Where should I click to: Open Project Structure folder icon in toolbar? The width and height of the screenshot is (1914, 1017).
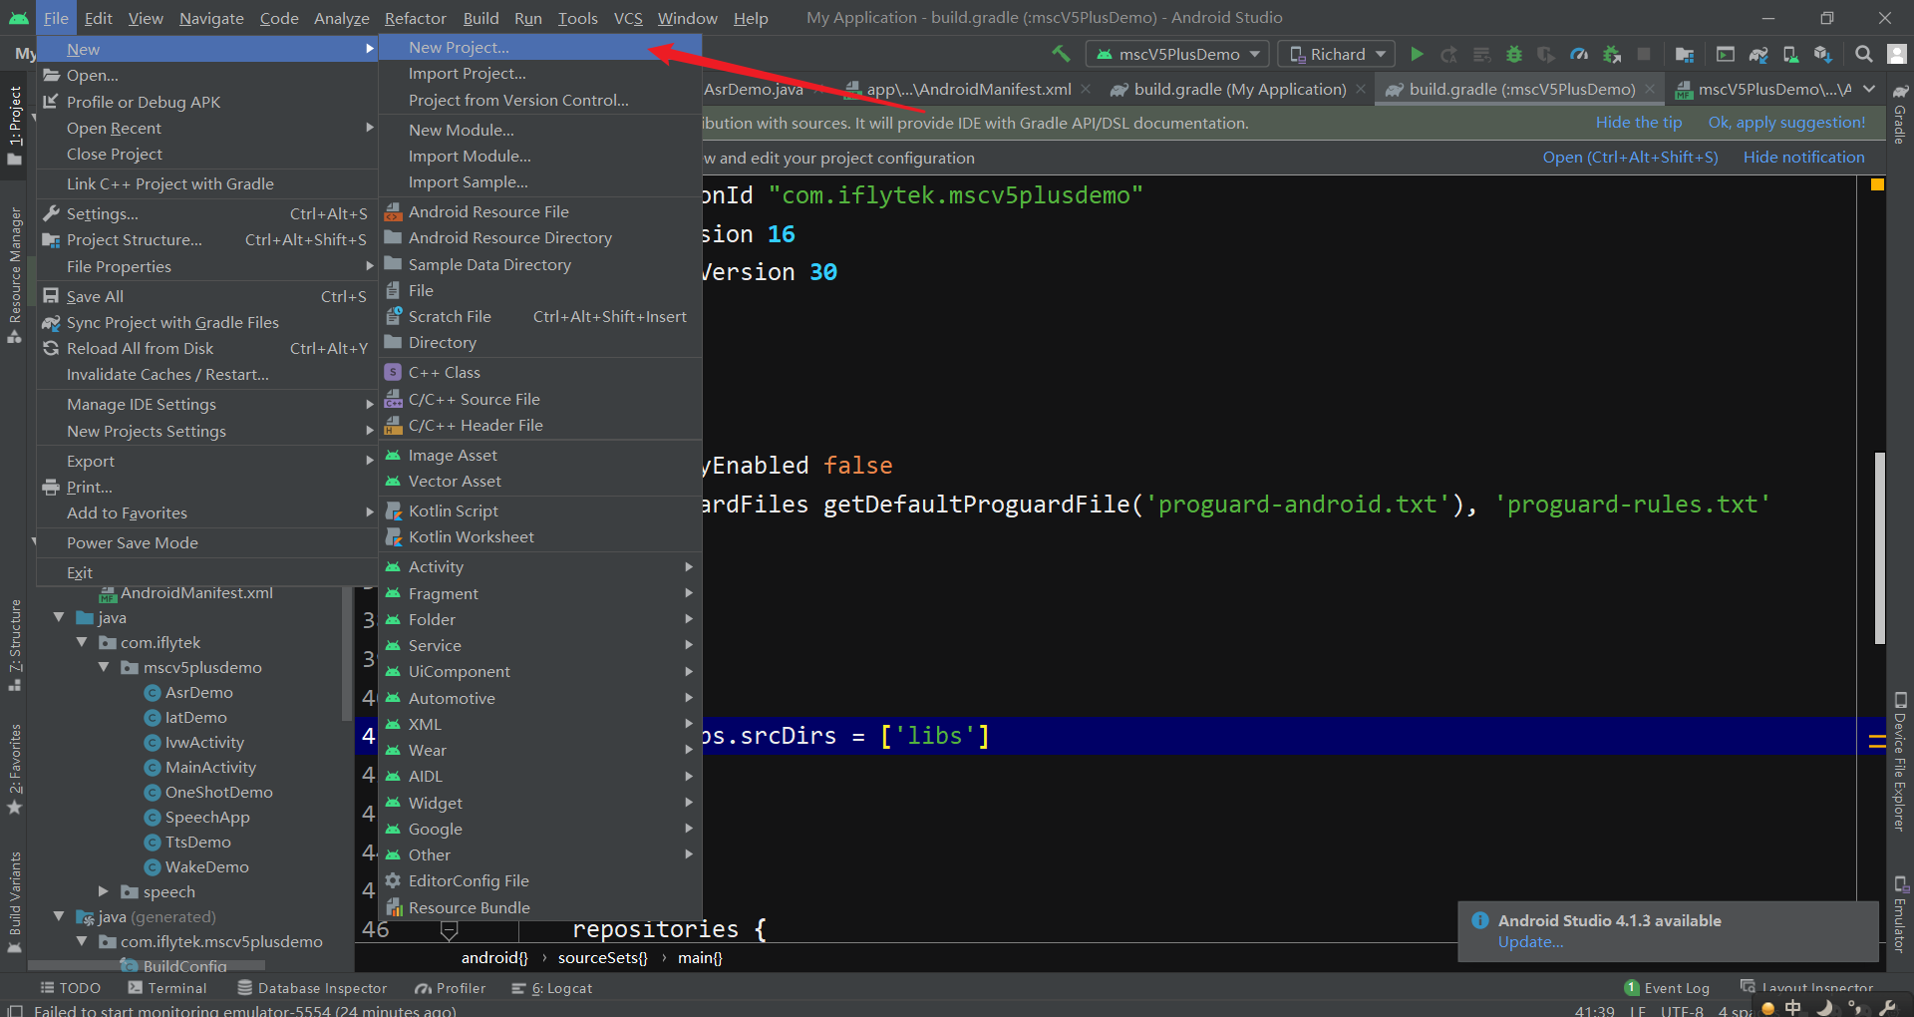(1685, 54)
